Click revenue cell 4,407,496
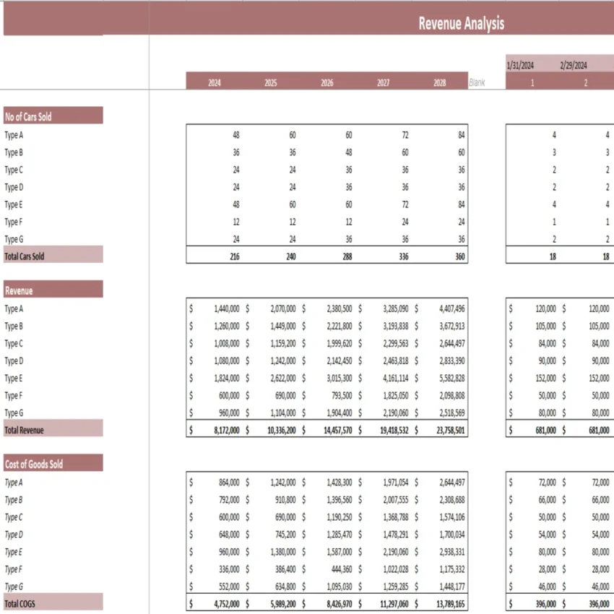Screen dimensions: 614x614 click(x=452, y=309)
